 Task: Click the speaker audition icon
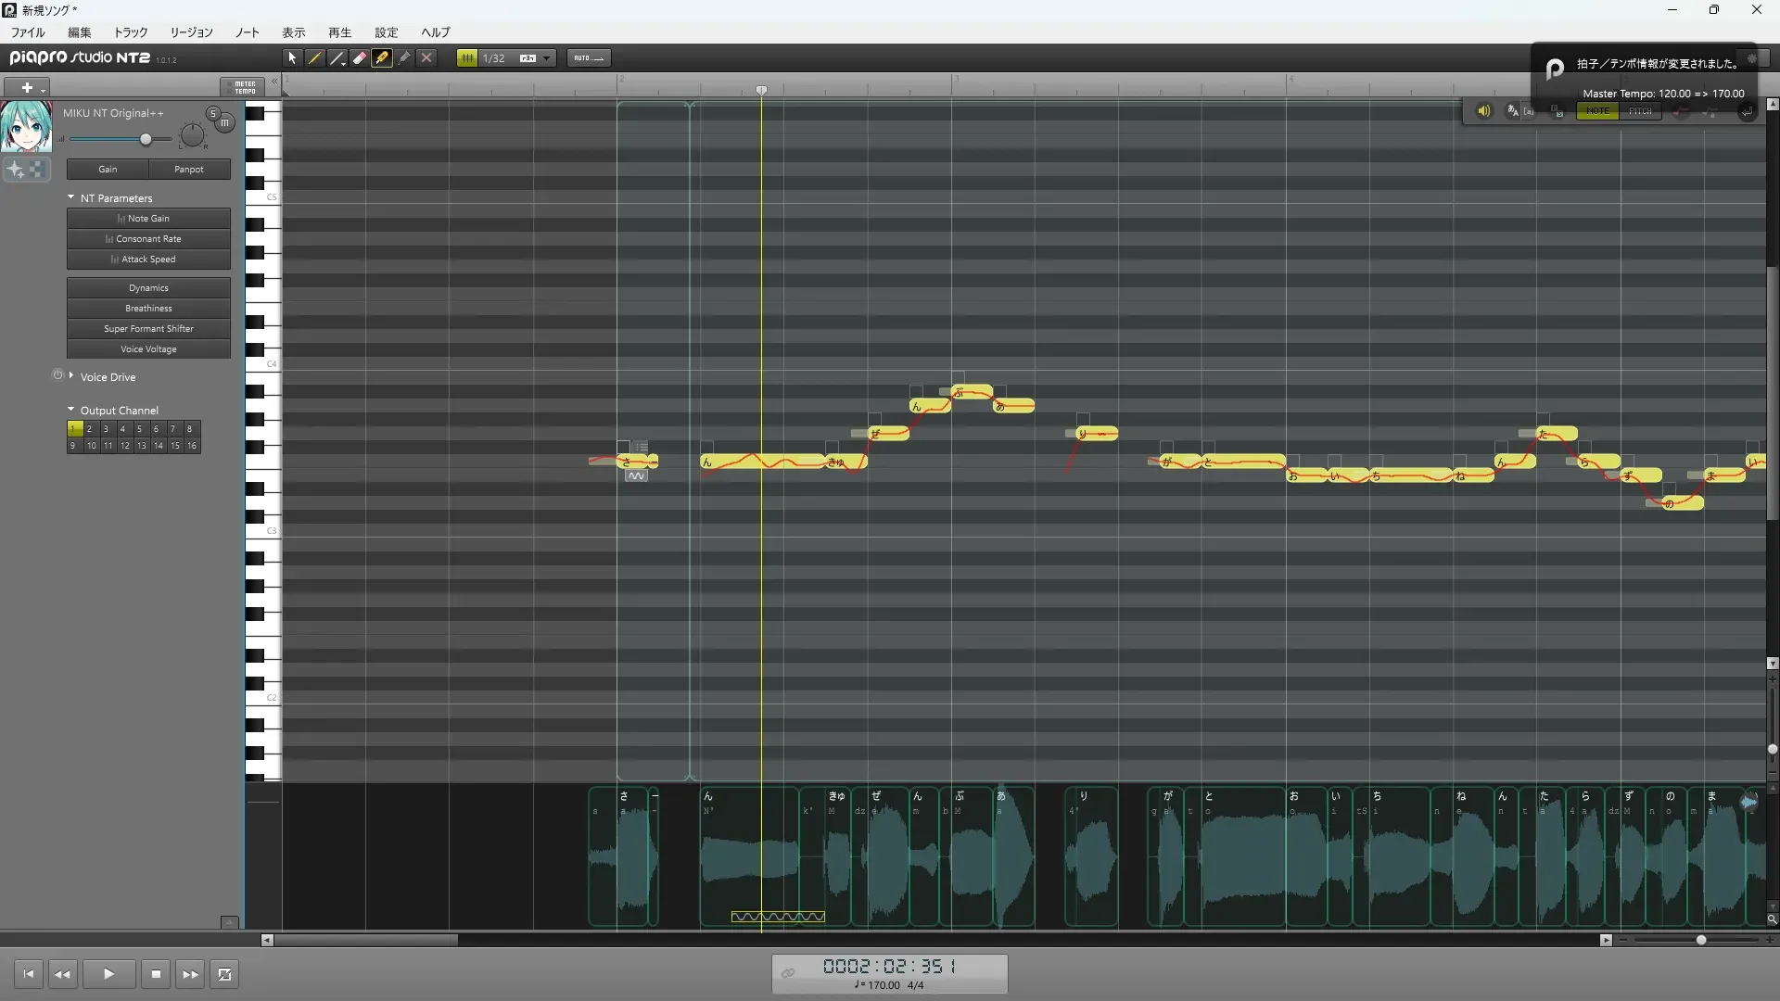[x=1483, y=111]
